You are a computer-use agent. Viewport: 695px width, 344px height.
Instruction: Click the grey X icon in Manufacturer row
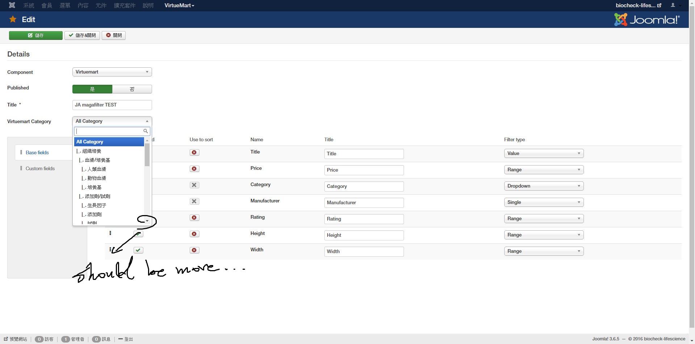(194, 201)
